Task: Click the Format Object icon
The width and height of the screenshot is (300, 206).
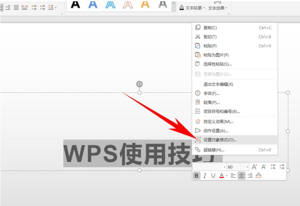Action: pos(198,140)
